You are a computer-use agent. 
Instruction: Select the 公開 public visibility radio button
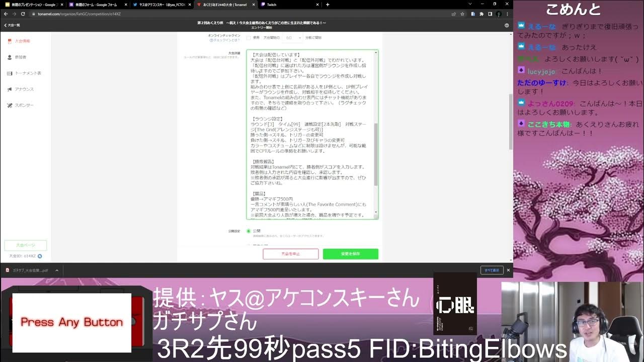tap(249, 231)
